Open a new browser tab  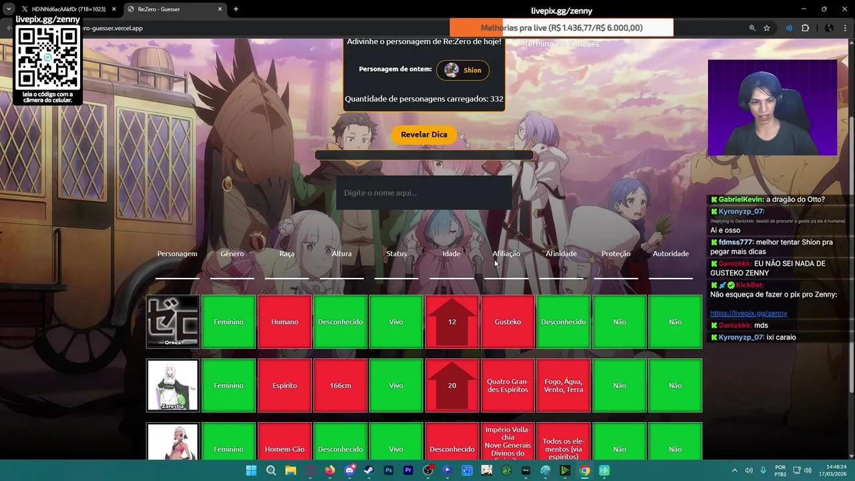pyautogui.click(x=236, y=9)
